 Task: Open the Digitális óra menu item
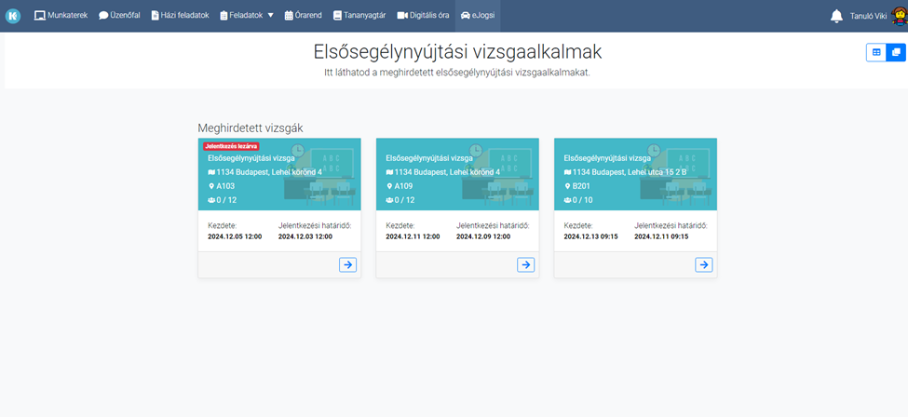tap(423, 16)
